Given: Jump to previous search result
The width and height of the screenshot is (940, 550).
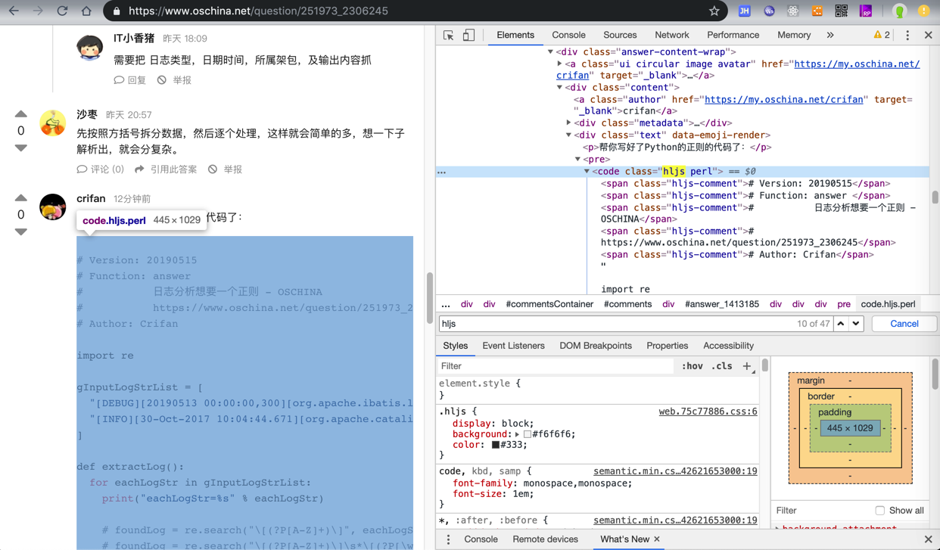Looking at the screenshot, I should (x=841, y=324).
